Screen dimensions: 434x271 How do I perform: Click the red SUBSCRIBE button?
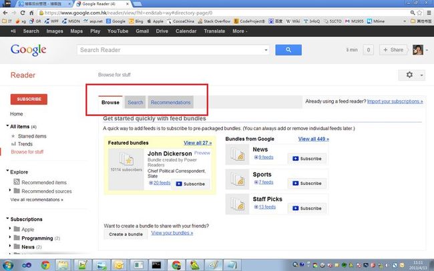[x=29, y=99]
